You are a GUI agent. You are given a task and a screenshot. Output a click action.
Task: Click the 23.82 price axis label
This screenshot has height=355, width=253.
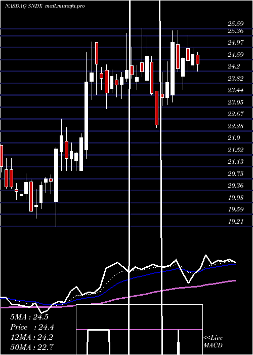click(235, 79)
